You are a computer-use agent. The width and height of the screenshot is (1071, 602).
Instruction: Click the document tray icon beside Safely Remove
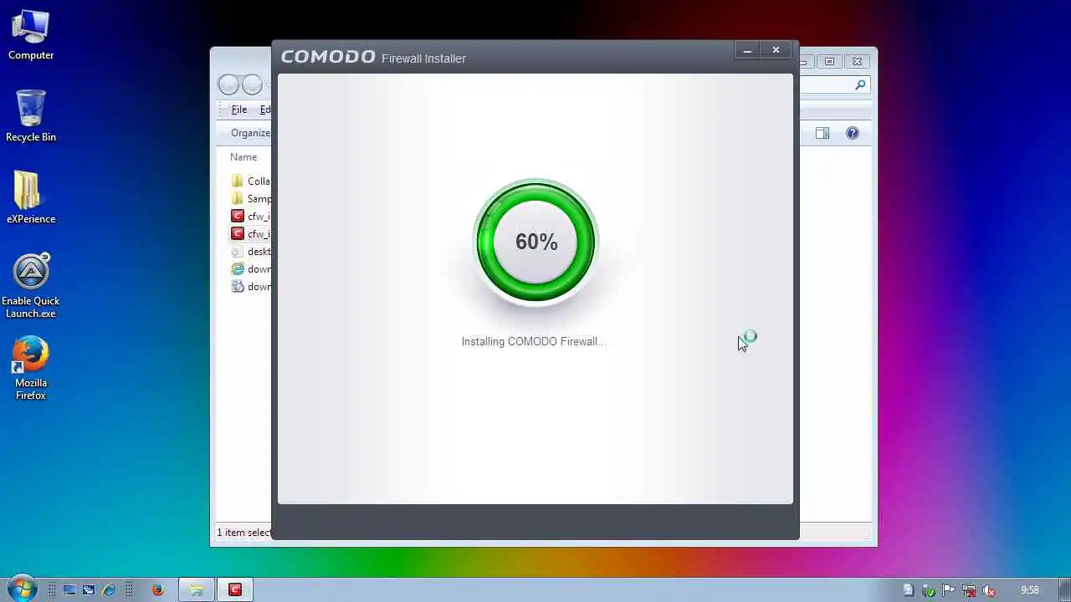(x=909, y=590)
